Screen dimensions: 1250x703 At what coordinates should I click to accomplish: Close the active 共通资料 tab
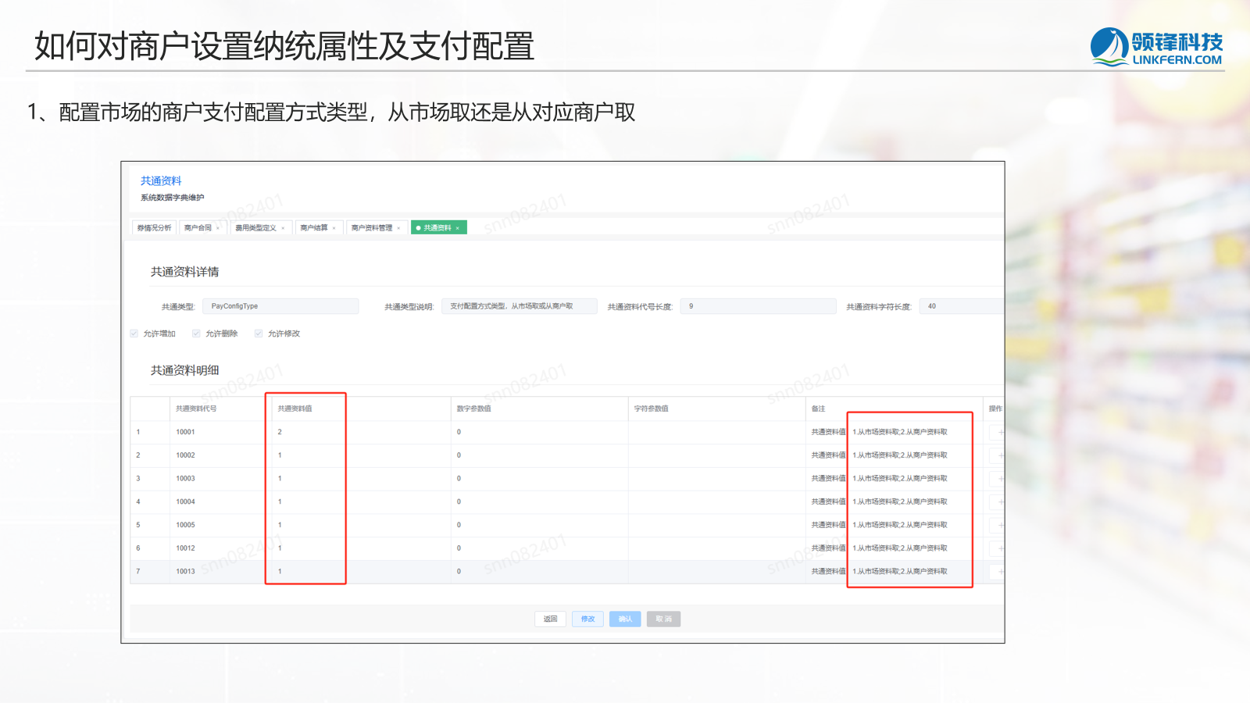458,228
